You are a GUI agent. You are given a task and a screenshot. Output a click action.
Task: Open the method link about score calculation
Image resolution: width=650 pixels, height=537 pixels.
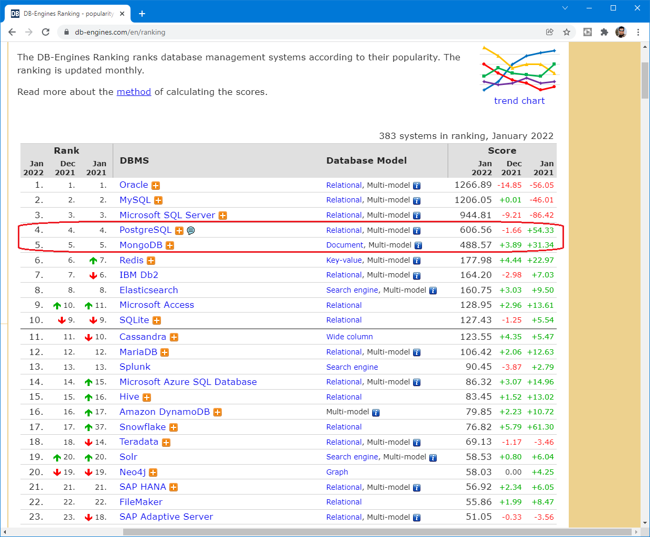(x=134, y=92)
